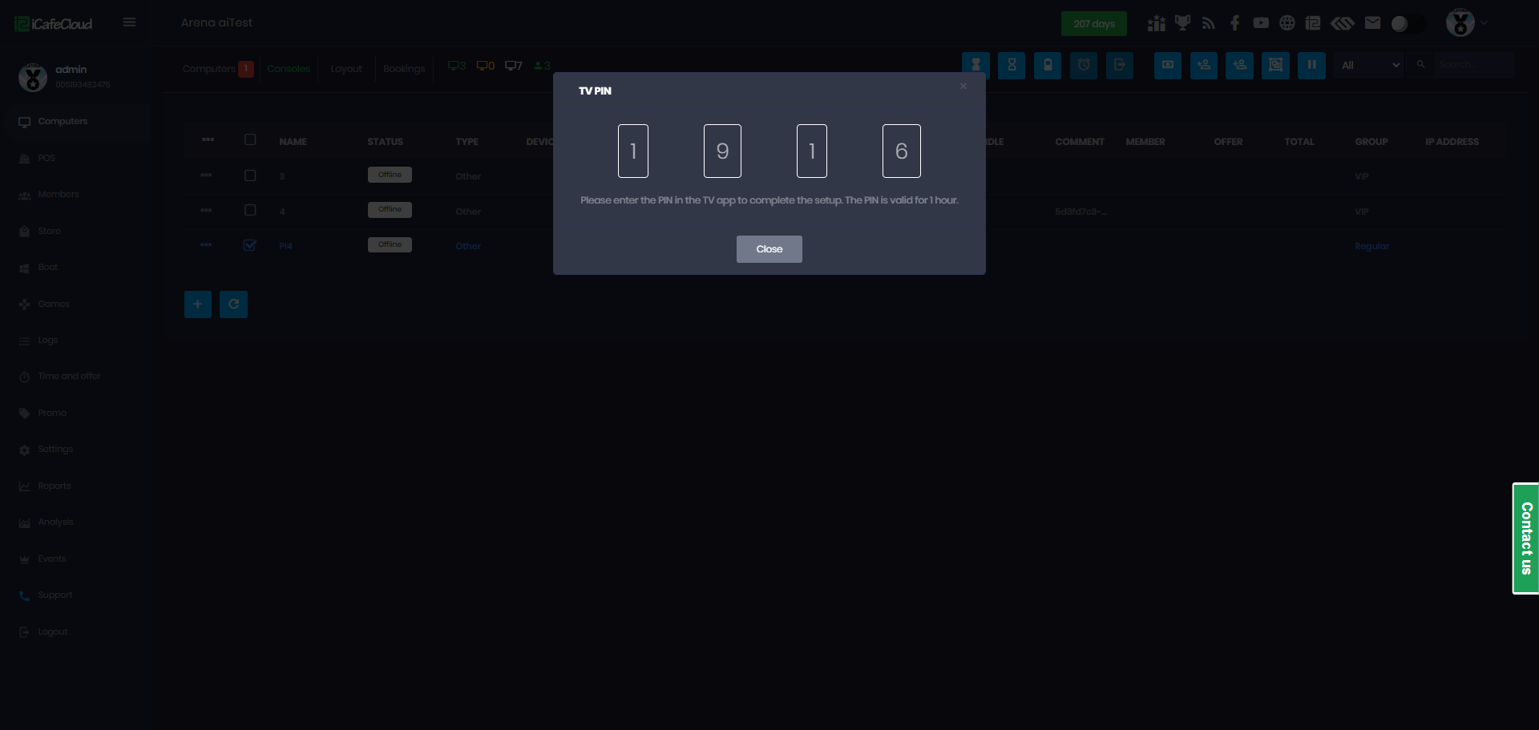This screenshot has height=730, width=1539.
Task: Click the filled hourglass toolbar button
Action: click(976, 65)
